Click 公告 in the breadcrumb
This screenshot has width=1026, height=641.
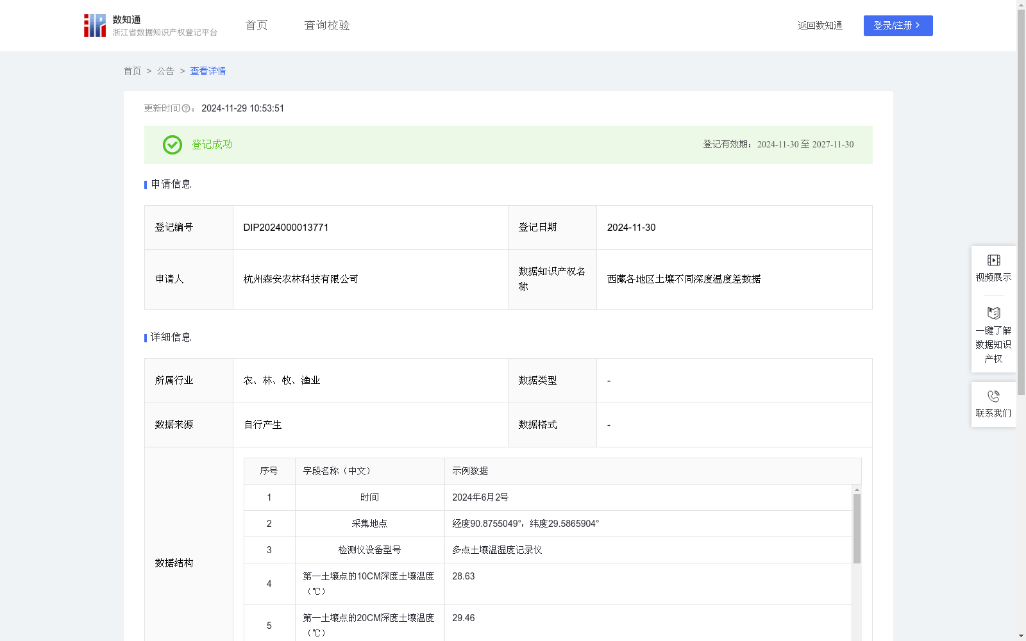[x=165, y=71]
